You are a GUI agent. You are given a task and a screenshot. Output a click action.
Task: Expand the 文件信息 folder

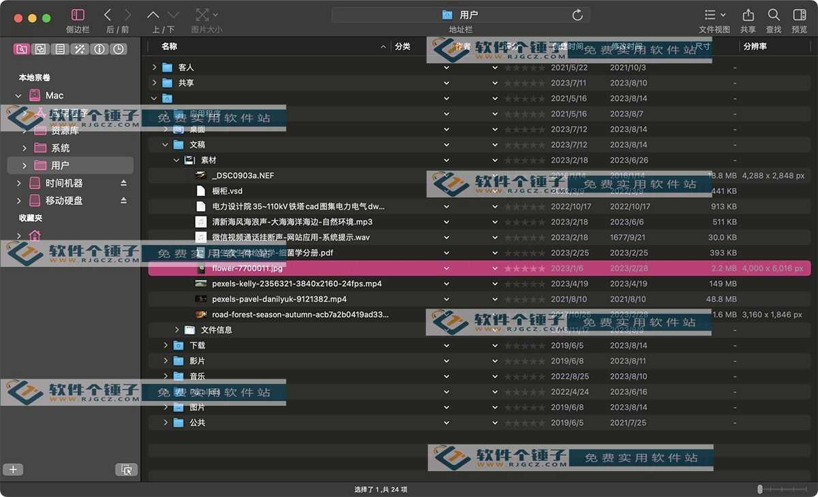tap(177, 330)
